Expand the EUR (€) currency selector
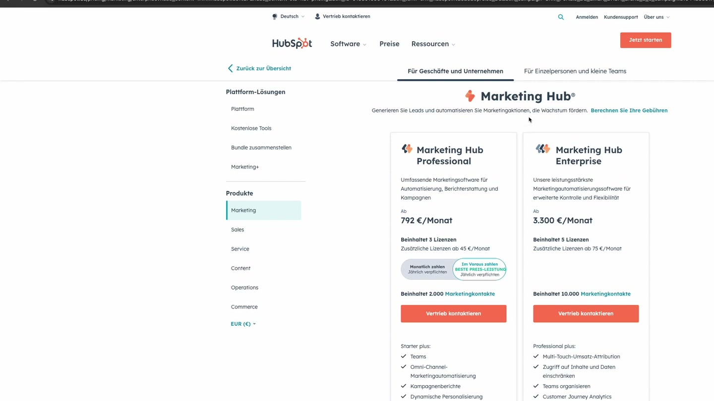The width and height of the screenshot is (714, 401). [x=243, y=324]
